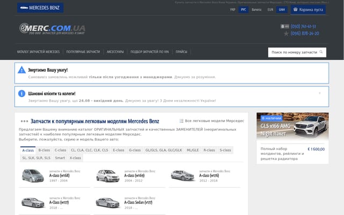Select the E-class tab
The height and width of the screenshot is (215, 344).
coord(118,150)
